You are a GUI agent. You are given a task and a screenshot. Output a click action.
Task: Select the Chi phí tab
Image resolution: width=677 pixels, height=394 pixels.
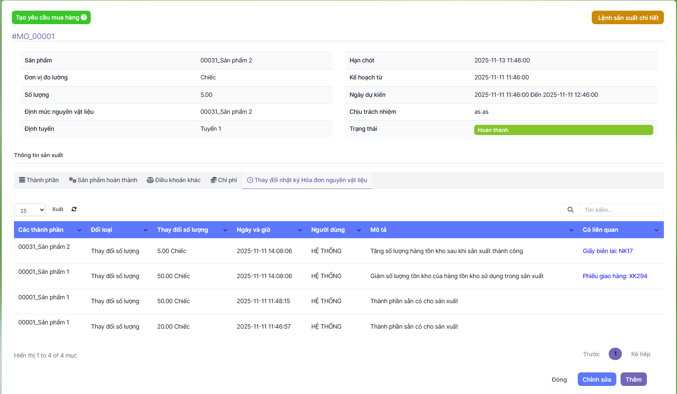click(x=224, y=180)
